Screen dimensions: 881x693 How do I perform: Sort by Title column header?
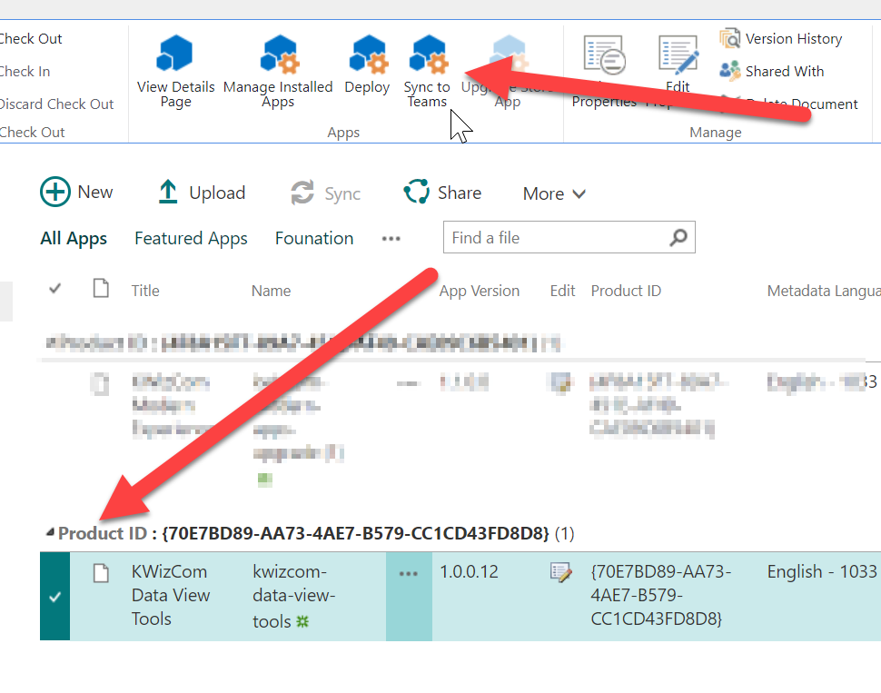pyautogui.click(x=145, y=291)
